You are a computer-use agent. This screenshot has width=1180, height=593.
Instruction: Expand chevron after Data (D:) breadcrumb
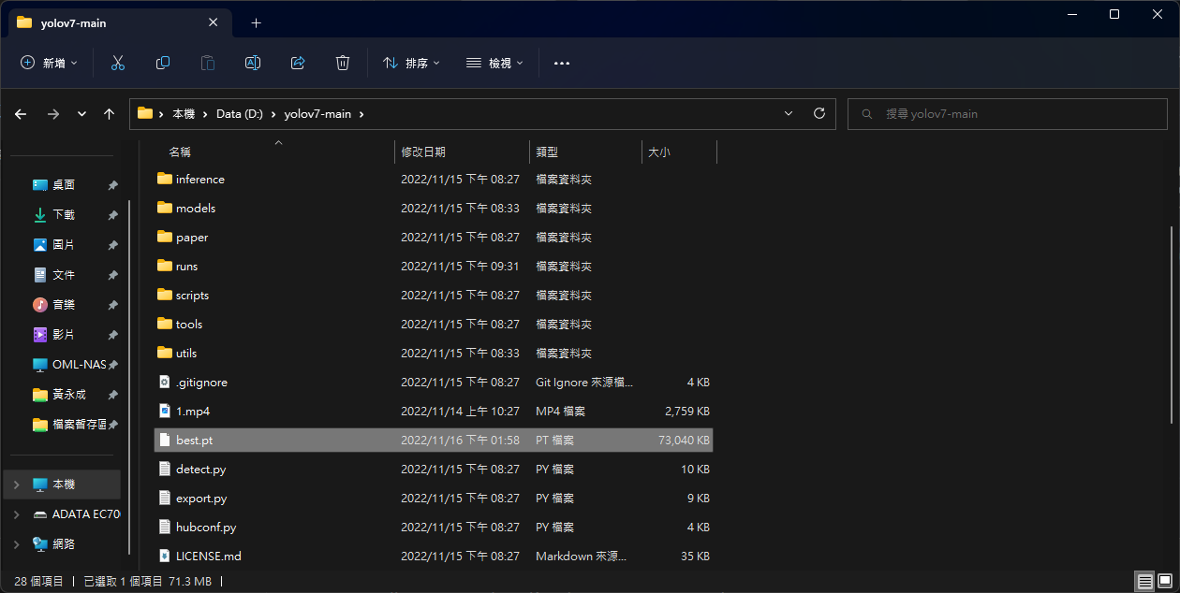coord(273,114)
